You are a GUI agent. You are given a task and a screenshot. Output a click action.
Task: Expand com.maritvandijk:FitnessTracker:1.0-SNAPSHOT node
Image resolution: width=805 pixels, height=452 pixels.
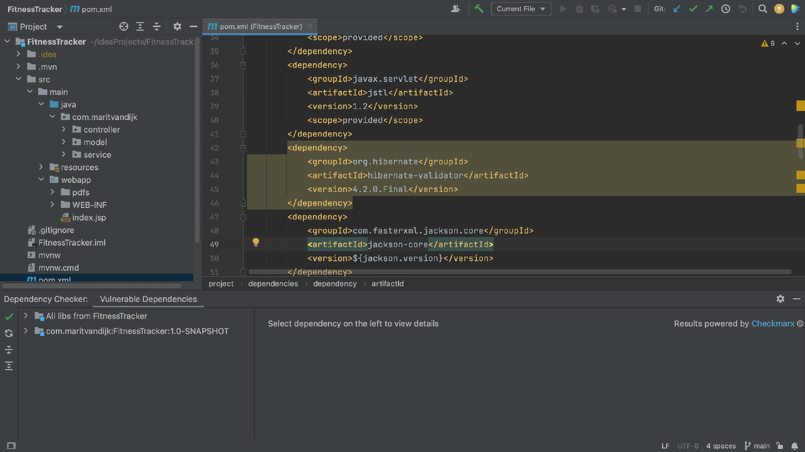point(26,331)
